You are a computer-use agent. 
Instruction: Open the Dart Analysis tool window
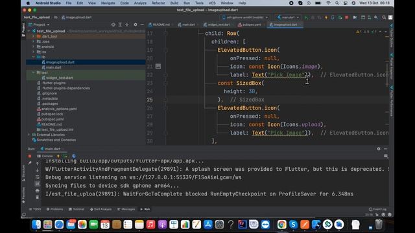[x=101, y=209]
